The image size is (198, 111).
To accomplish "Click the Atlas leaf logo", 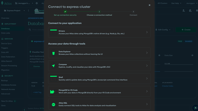I will click(2, 3).
